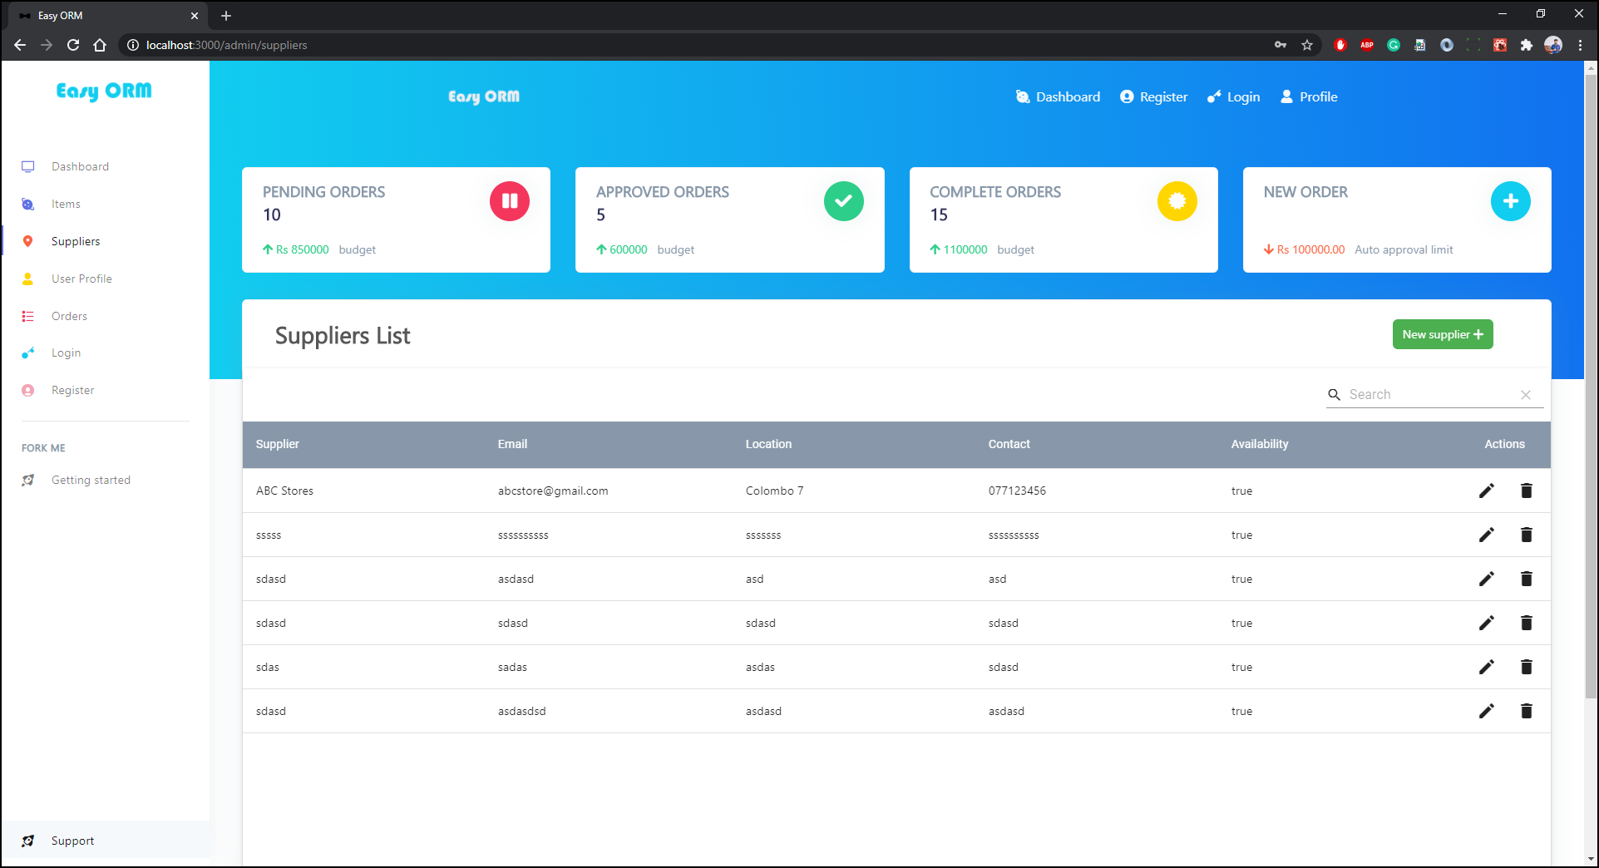
Task: Open Grammarly extension icon
Action: click(1394, 45)
